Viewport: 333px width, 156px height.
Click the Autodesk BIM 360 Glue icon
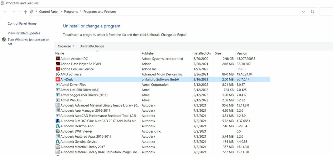pyautogui.click(x=58, y=121)
